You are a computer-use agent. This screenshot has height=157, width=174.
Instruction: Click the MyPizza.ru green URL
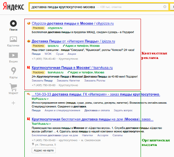point(39,99)
